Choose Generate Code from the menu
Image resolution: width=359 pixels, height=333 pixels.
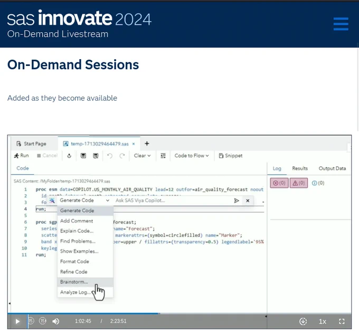pos(85,211)
